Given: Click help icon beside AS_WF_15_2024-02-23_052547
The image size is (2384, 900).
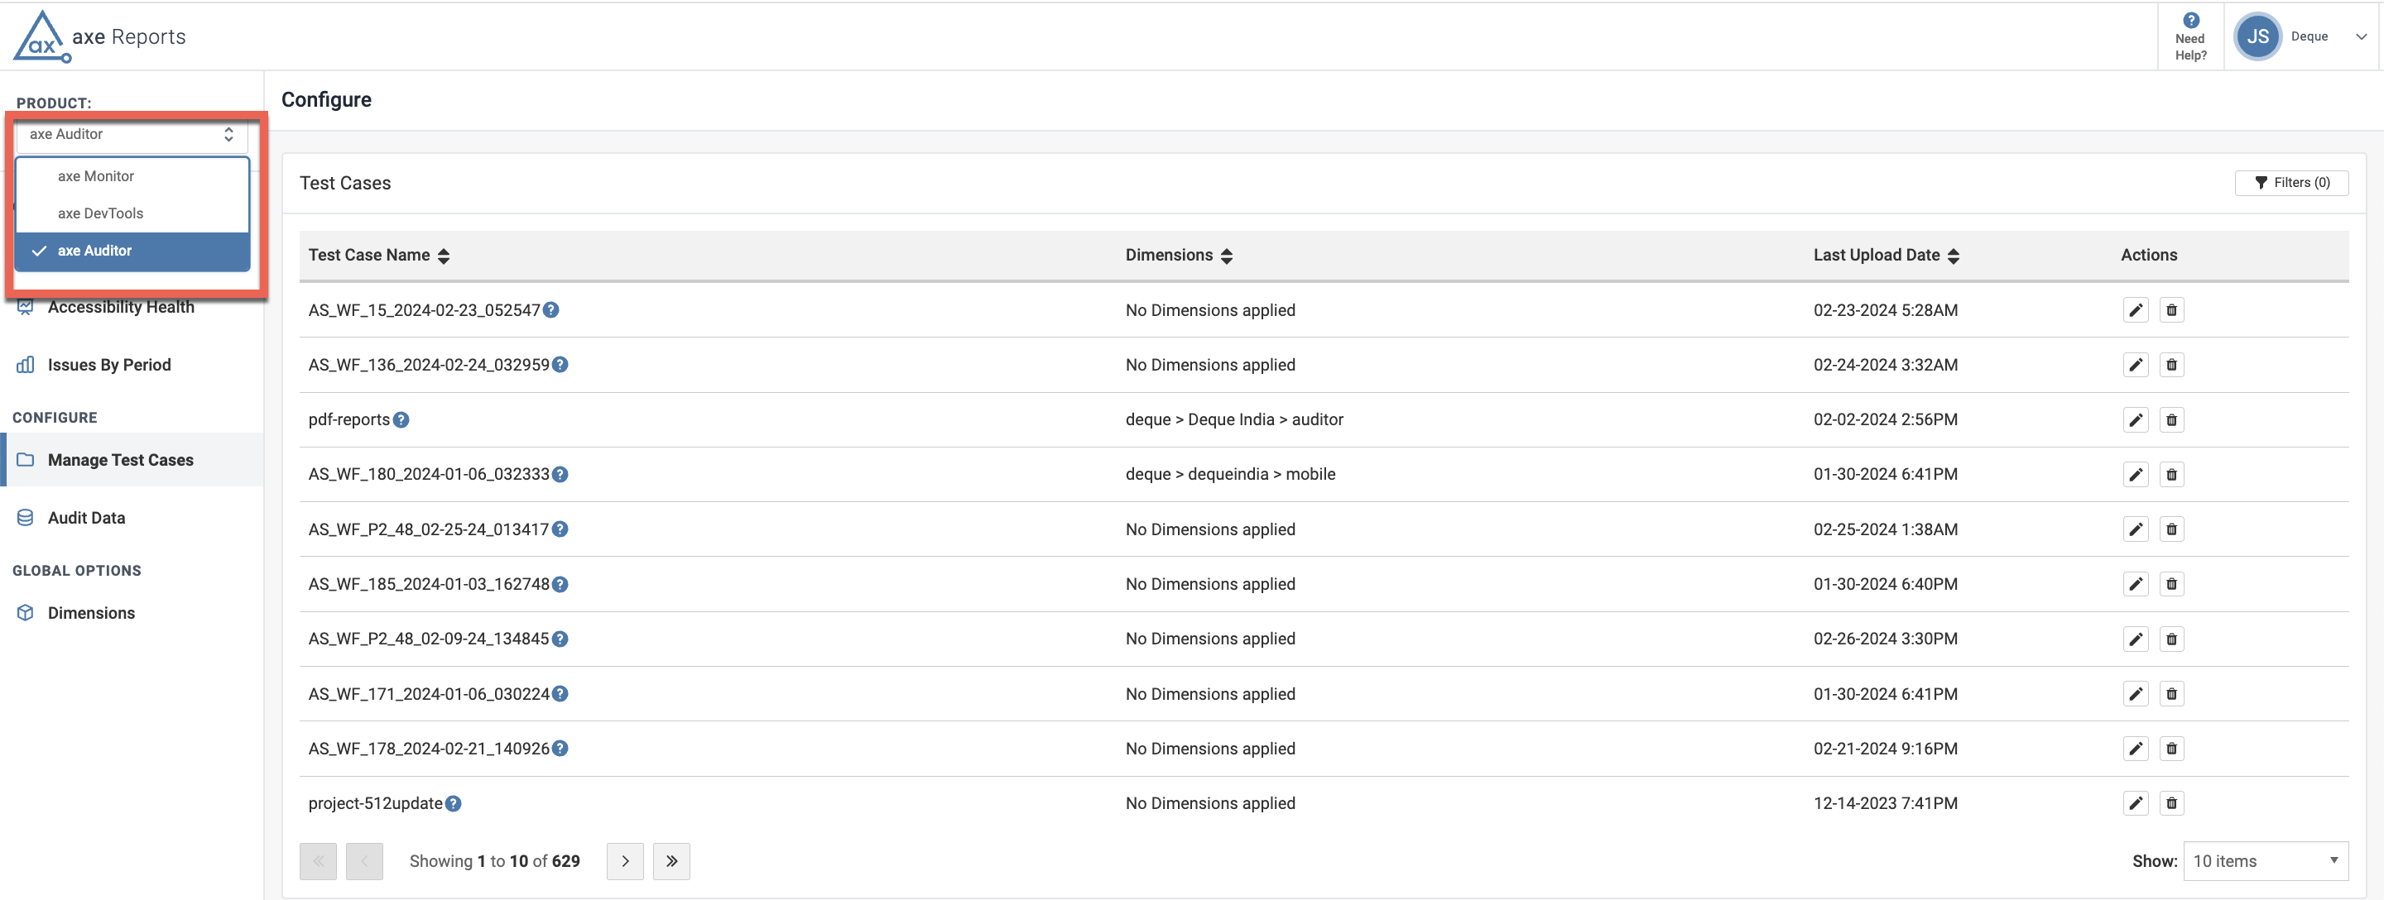Looking at the screenshot, I should coord(550,310).
